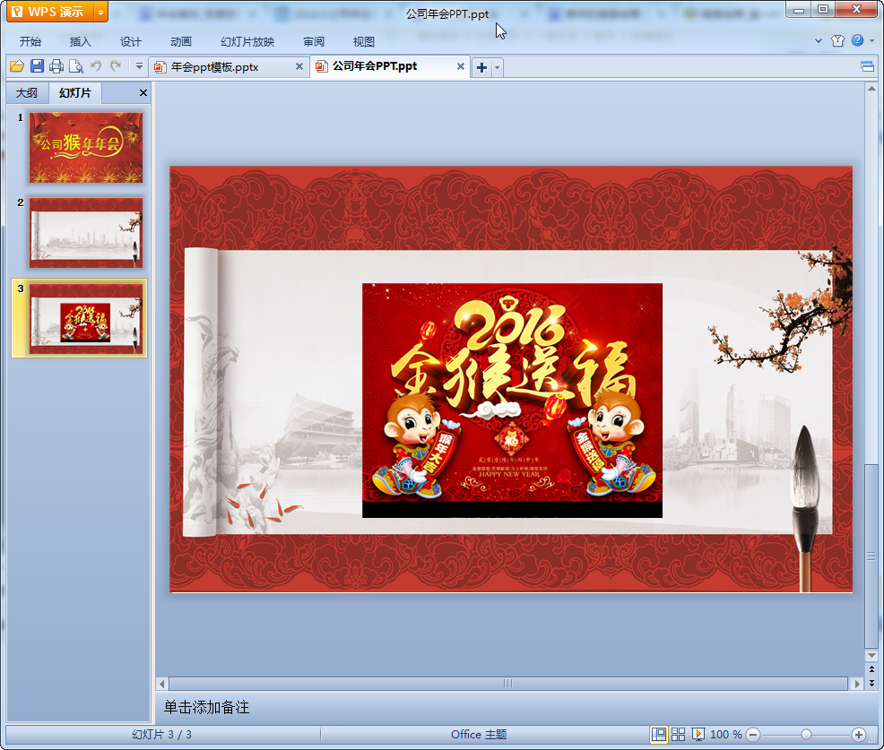Click the horizontal scrollbar right arrow
The image size is (884, 750).
[x=857, y=684]
